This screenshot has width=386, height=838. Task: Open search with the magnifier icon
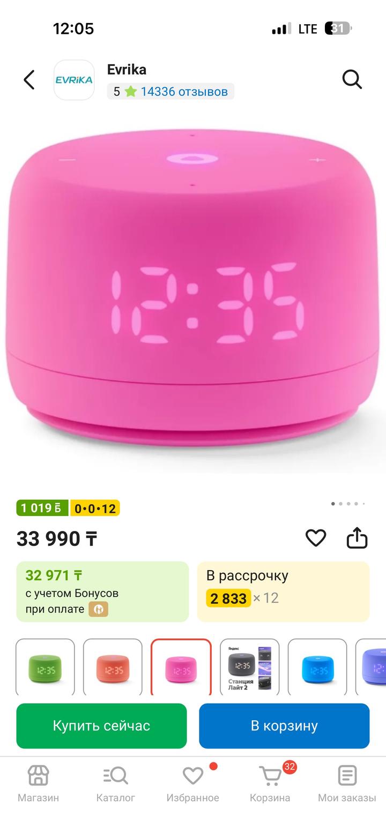352,80
